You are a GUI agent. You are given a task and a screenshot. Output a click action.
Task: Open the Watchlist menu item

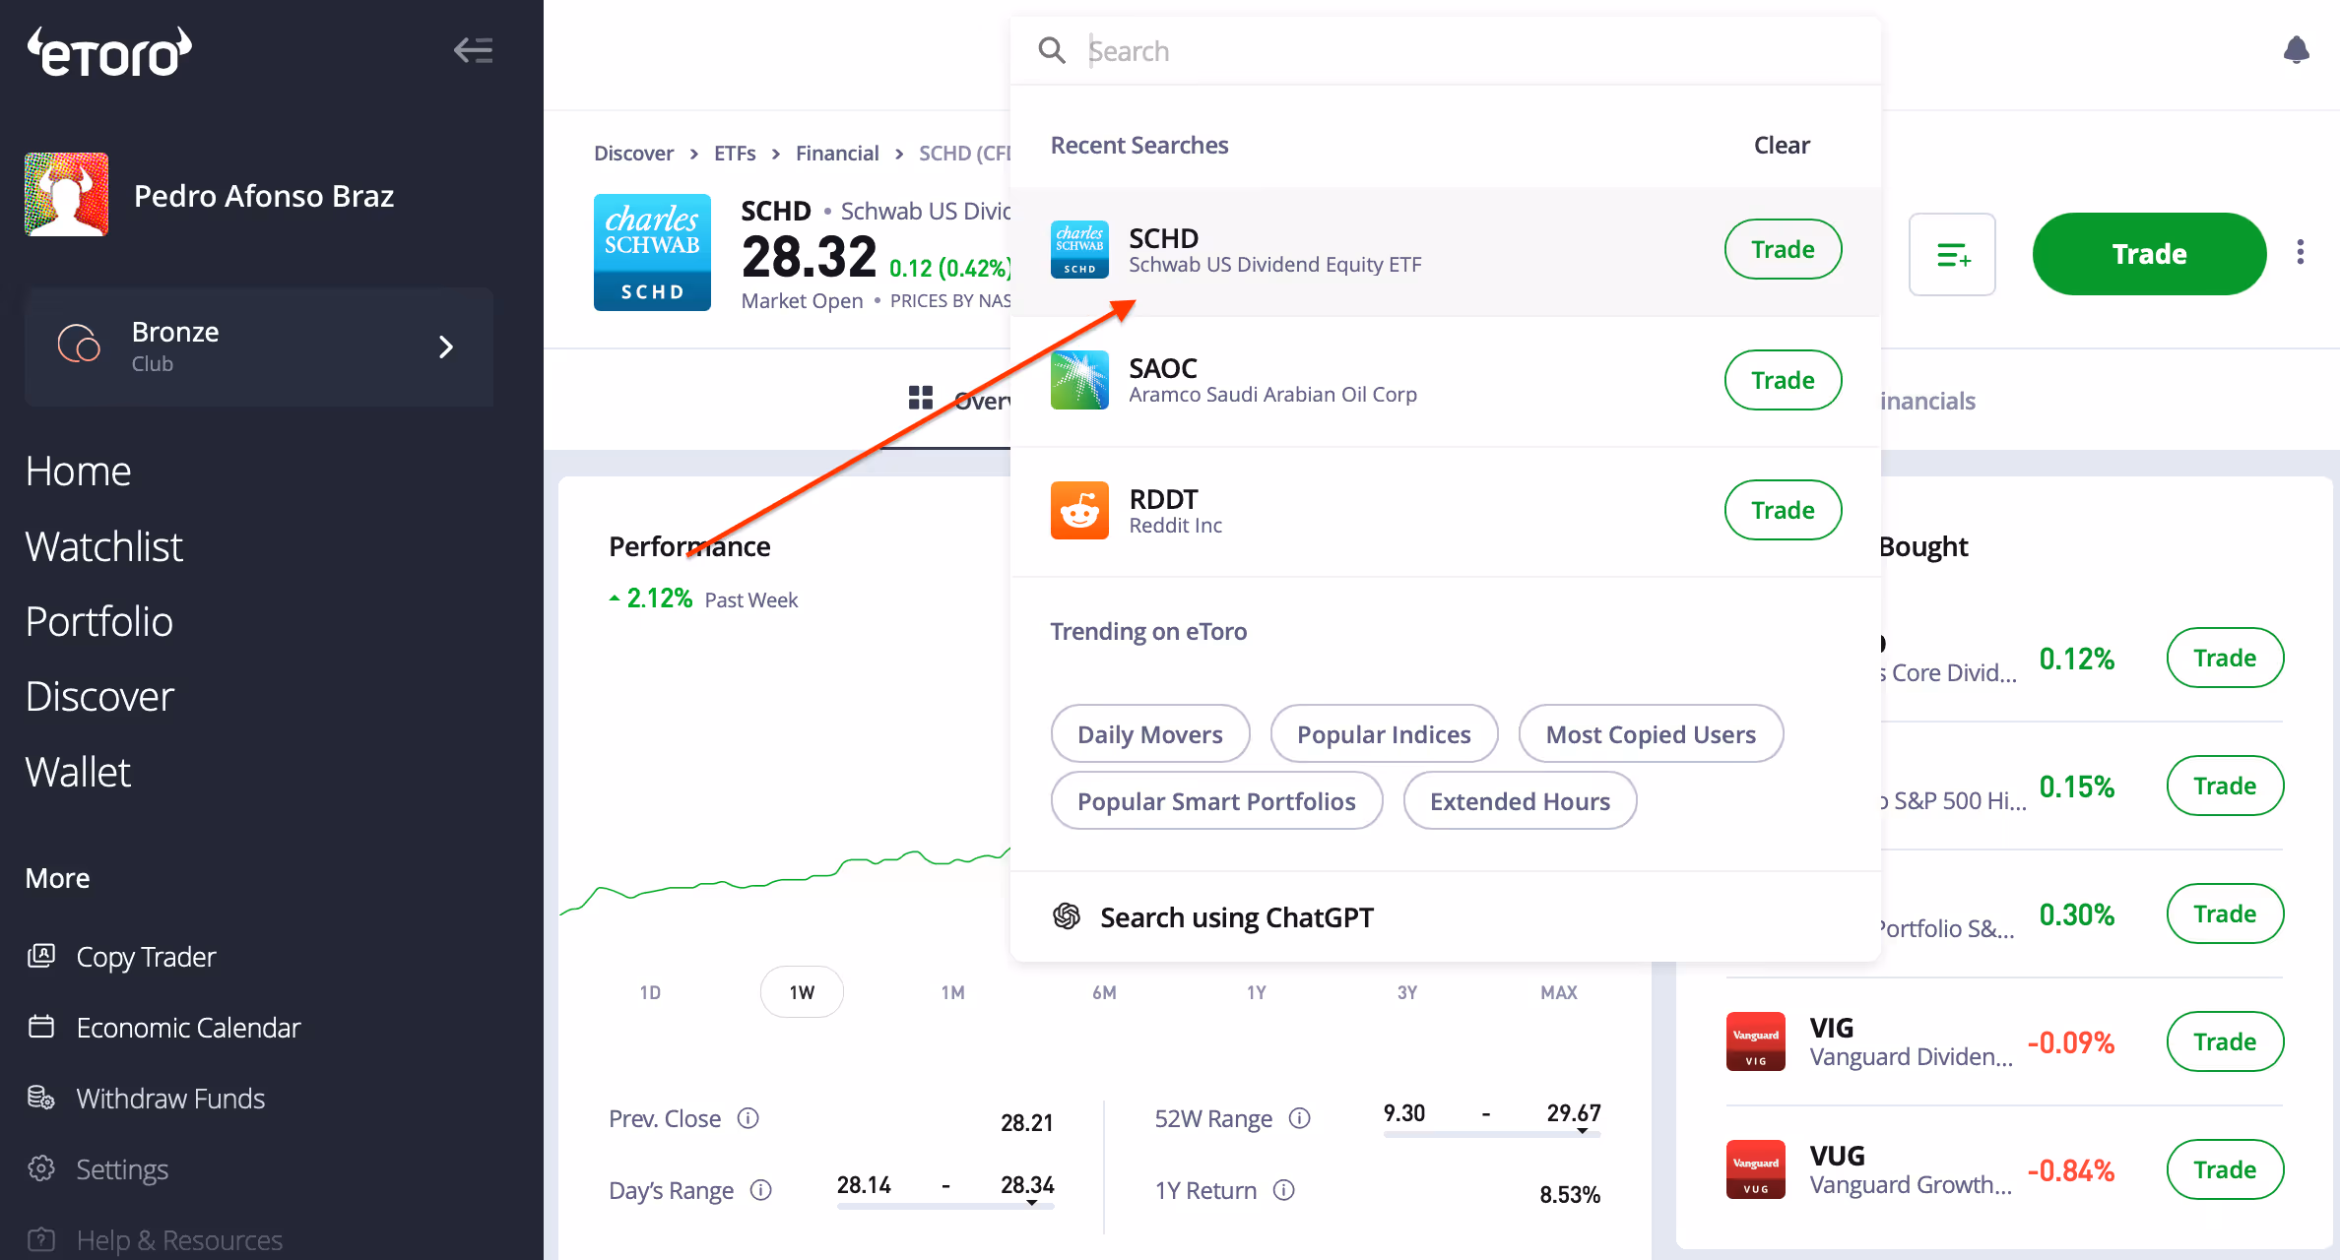(104, 546)
